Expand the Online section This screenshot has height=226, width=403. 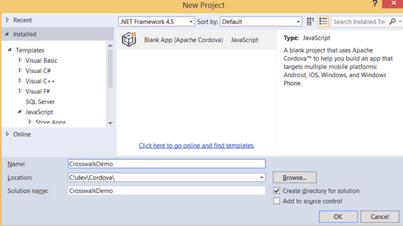(x=7, y=134)
